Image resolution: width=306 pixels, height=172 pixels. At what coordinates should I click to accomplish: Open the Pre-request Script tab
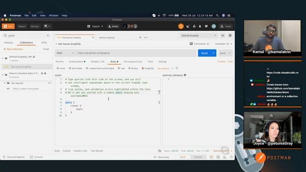(133, 62)
